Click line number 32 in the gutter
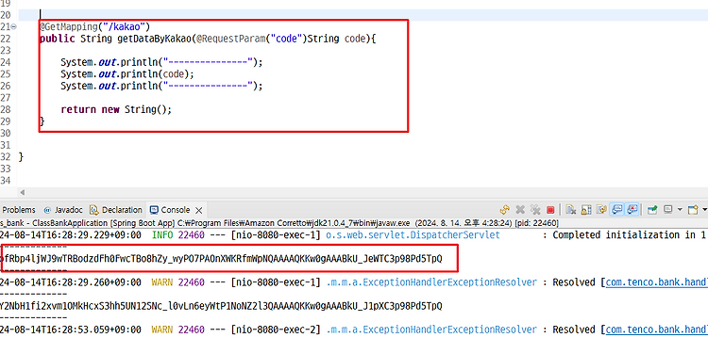The image size is (708, 354). [x=6, y=156]
